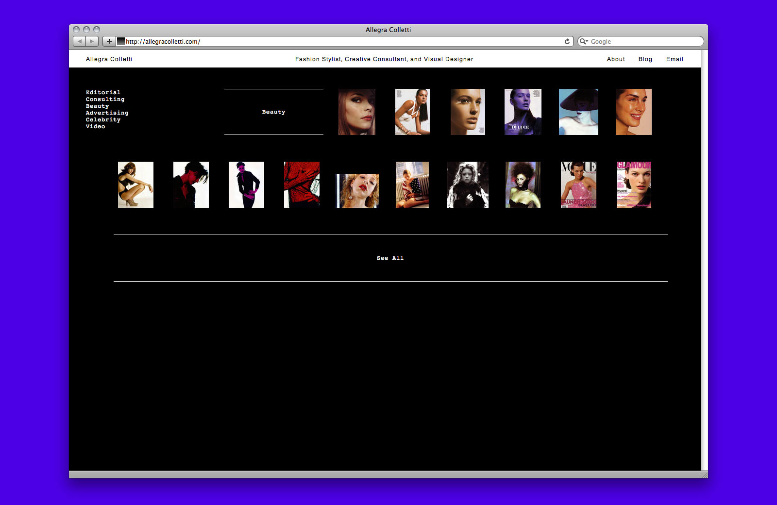Go to the Advertising section
Screen dimensions: 777x505
coord(107,113)
